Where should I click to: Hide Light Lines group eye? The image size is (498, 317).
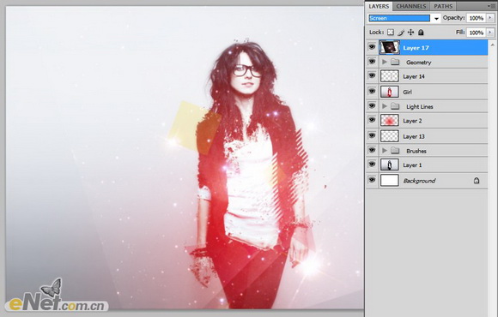tap(372, 105)
